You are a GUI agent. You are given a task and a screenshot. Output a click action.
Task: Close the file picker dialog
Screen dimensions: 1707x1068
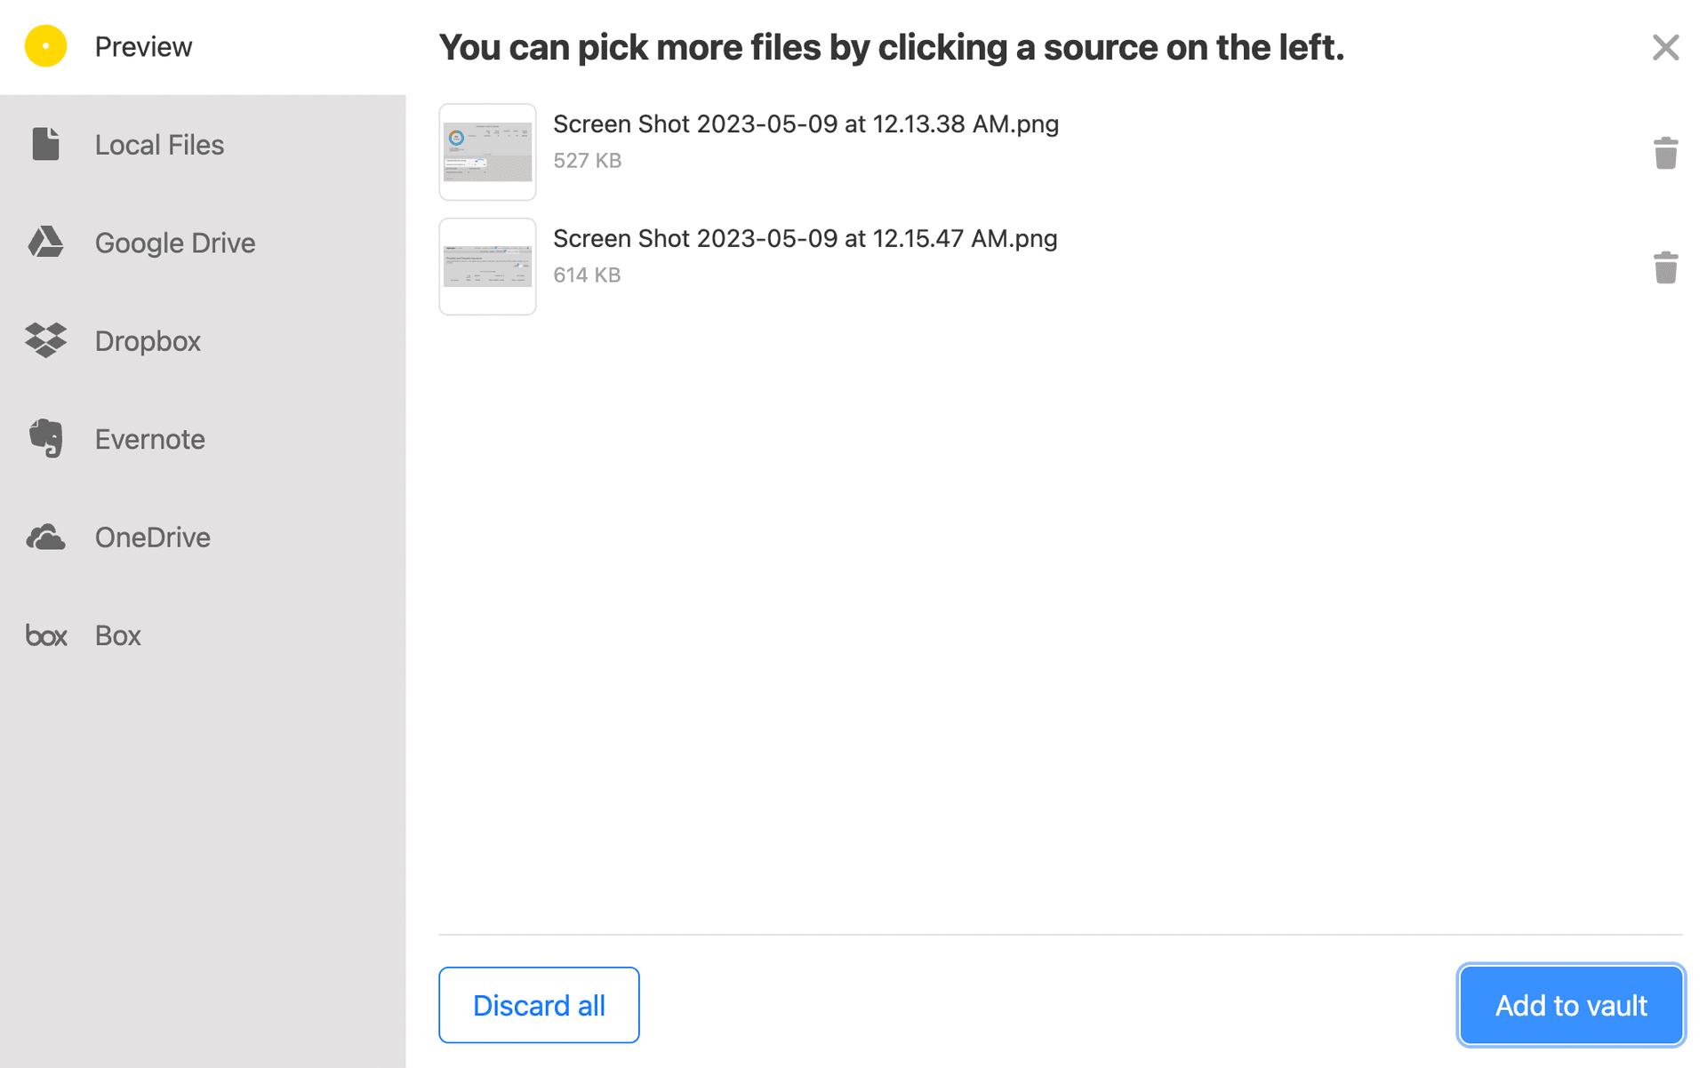1665,47
